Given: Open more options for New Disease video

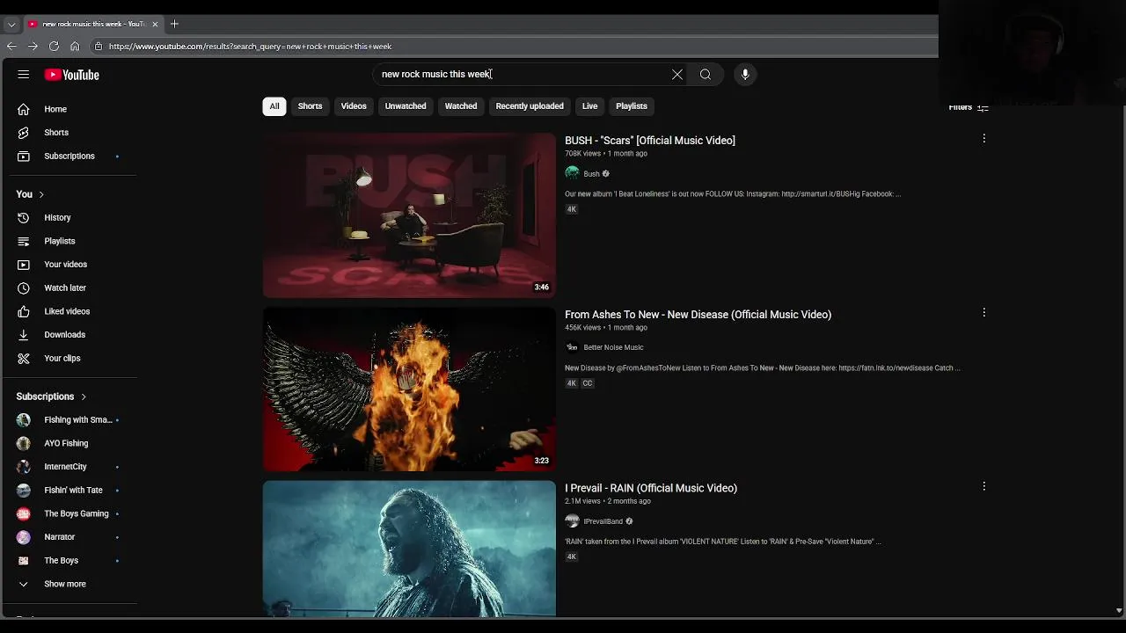Looking at the screenshot, I should tap(983, 313).
